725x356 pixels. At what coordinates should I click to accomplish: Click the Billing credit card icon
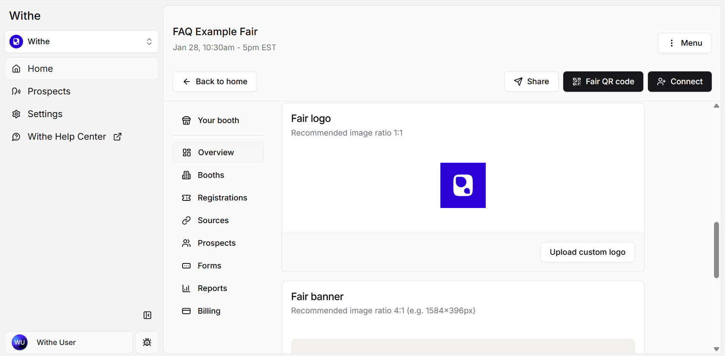(186, 311)
